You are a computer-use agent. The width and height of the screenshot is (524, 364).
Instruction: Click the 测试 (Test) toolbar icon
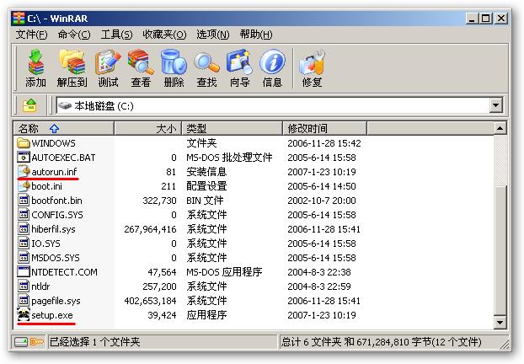click(108, 67)
